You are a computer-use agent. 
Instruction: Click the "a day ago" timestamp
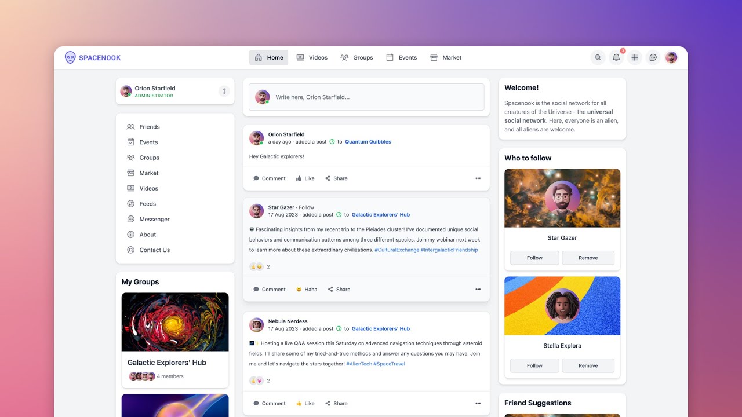pyautogui.click(x=279, y=142)
